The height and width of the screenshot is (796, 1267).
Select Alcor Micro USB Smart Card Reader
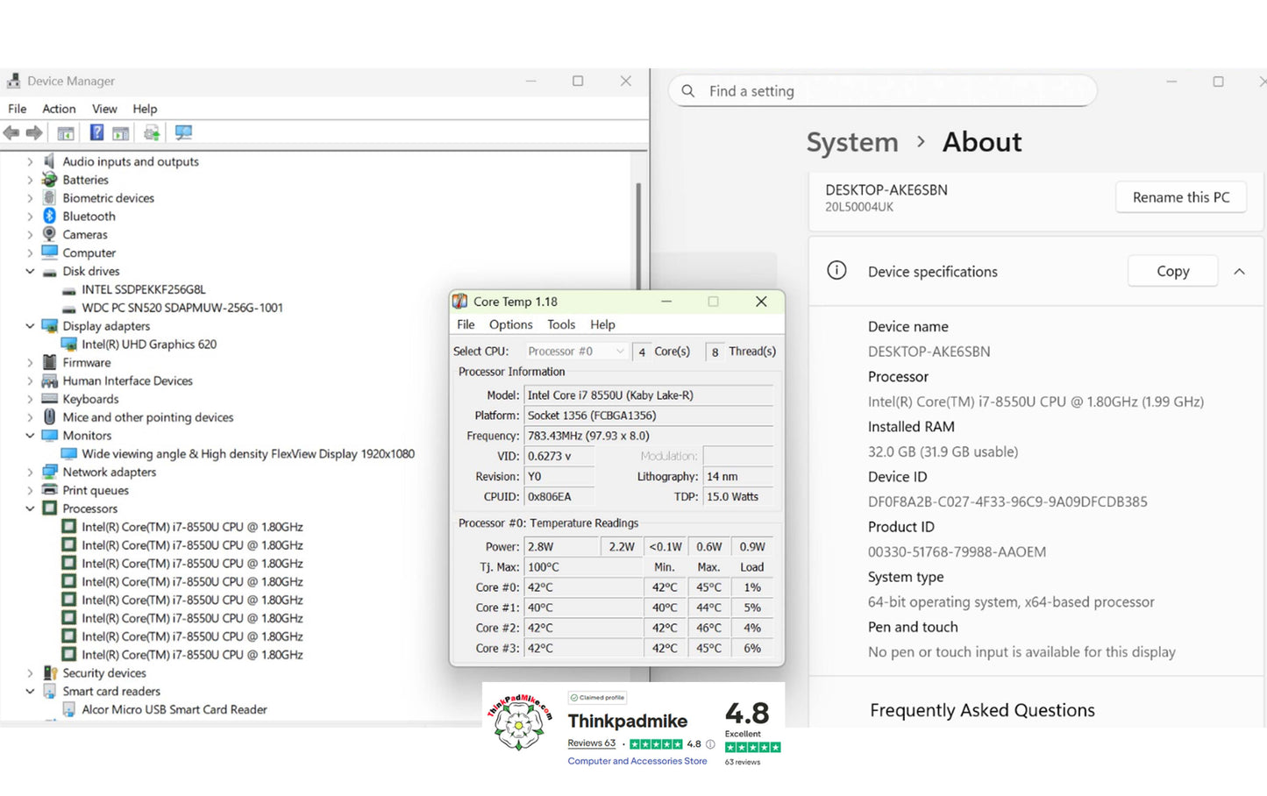(174, 709)
